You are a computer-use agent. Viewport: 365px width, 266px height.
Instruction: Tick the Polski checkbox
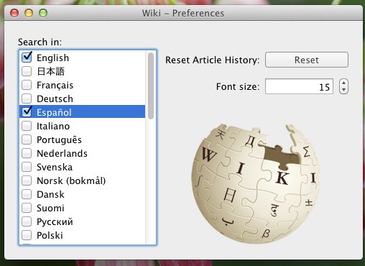pyautogui.click(x=27, y=235)
